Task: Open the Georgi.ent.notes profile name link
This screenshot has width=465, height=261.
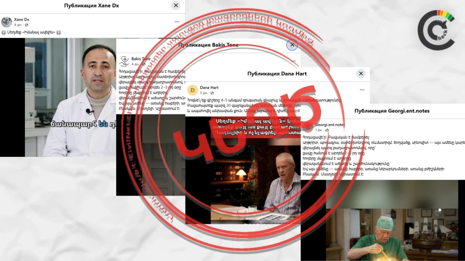Action: [330, 125]
